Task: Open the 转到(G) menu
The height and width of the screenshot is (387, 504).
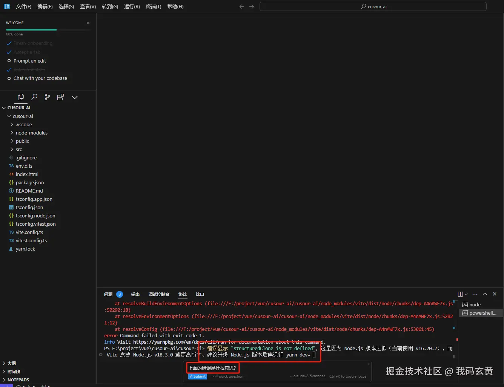Action: 110,6
